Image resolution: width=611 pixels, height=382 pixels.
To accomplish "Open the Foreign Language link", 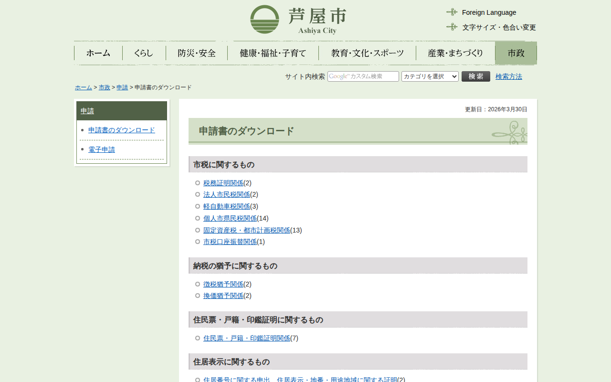I will 489,12.
